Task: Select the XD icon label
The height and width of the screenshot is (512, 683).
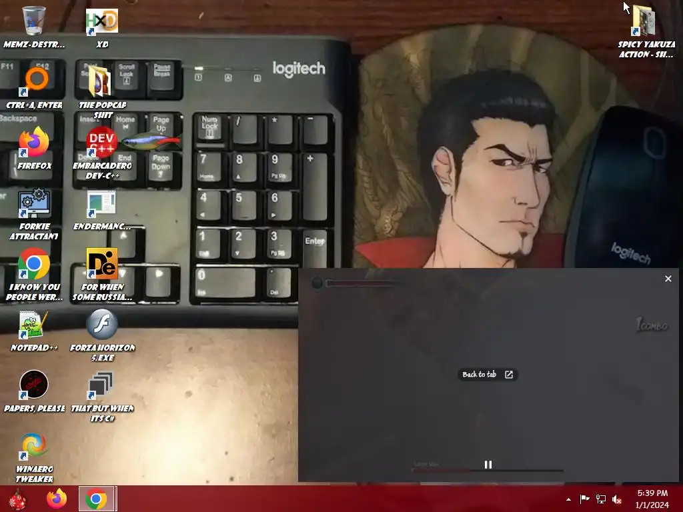Action: (x=102, y=45)
